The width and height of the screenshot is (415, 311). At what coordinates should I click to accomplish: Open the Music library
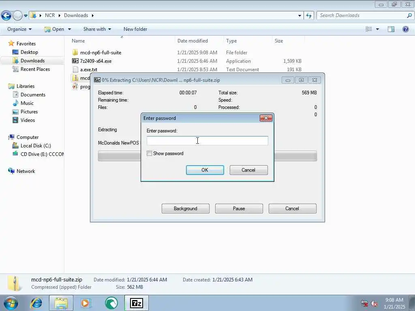[27, 103]
